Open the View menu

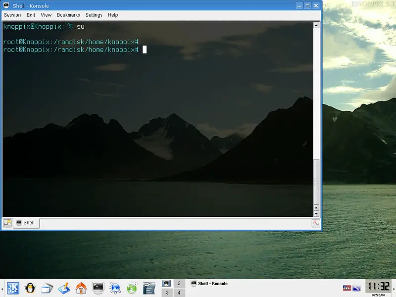pyautogui.click(x=46, y=15)
